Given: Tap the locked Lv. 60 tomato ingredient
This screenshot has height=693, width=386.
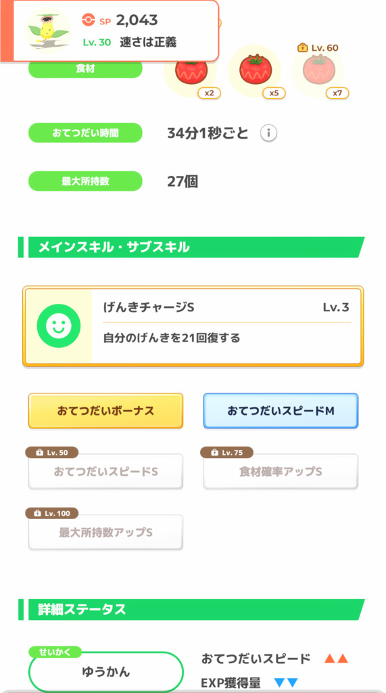Looking at the screenshot, I should point(319,70).
